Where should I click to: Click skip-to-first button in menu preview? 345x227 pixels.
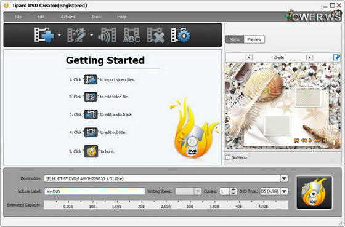[x=296, y=140]
